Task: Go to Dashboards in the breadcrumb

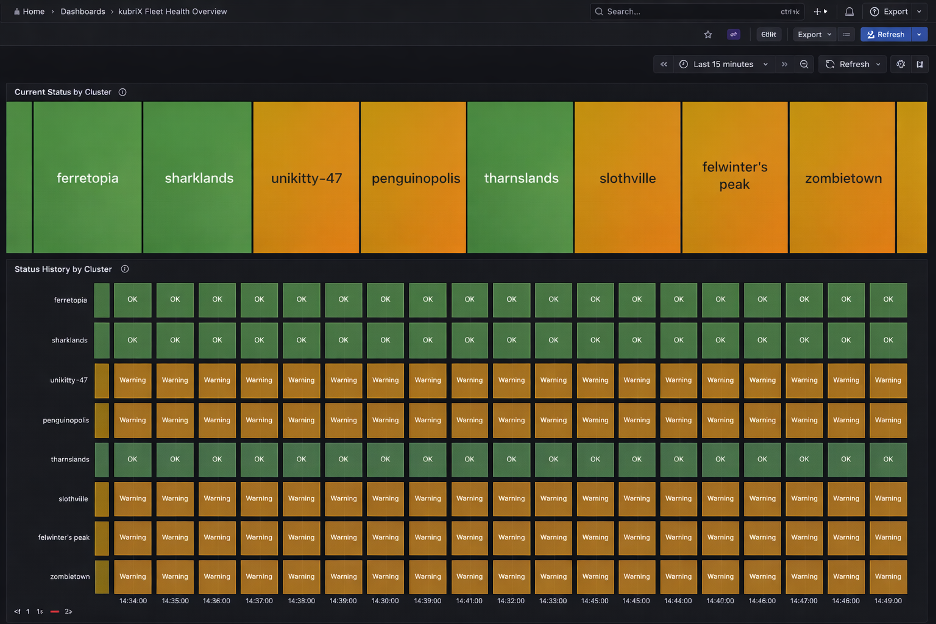Action: click(83, 11)
